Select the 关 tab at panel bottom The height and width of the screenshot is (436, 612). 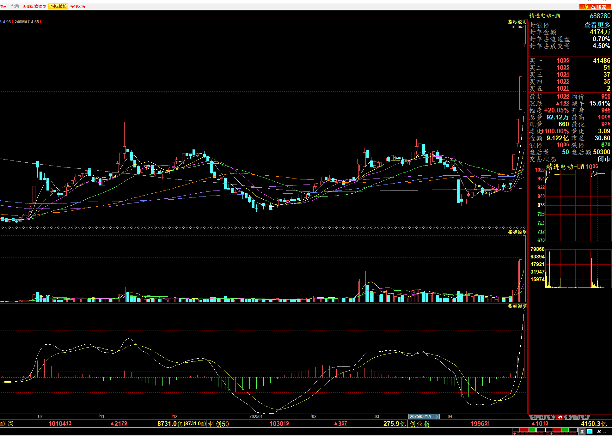pos(585,417)
